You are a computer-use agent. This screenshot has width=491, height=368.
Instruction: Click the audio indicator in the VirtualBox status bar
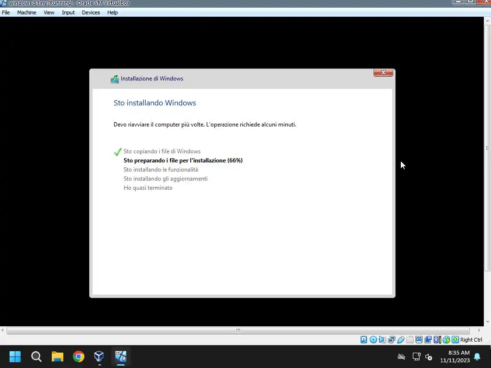click(382, 340)
